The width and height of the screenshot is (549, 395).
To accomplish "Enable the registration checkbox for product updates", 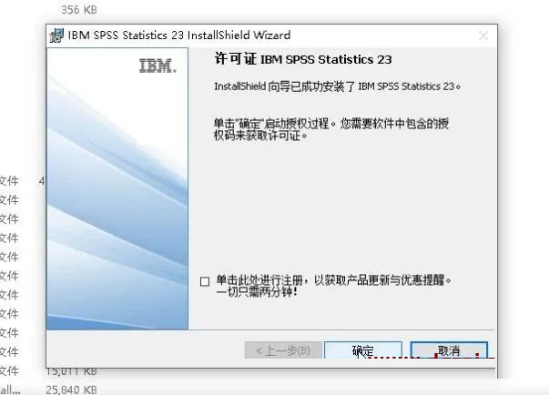I will [205, 281].
